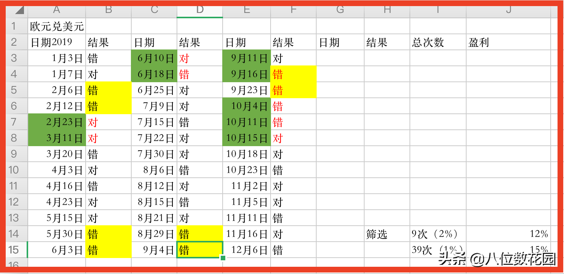Select the 4月23日 date cell

57,202
